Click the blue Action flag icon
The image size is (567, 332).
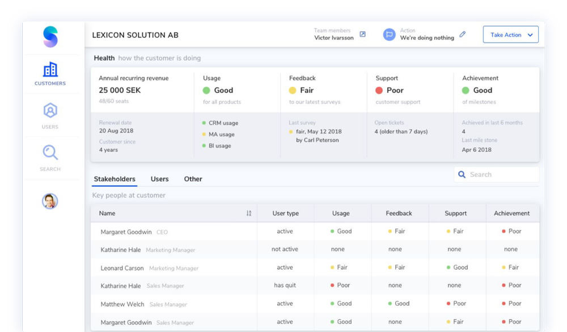[x=389, y=35]
